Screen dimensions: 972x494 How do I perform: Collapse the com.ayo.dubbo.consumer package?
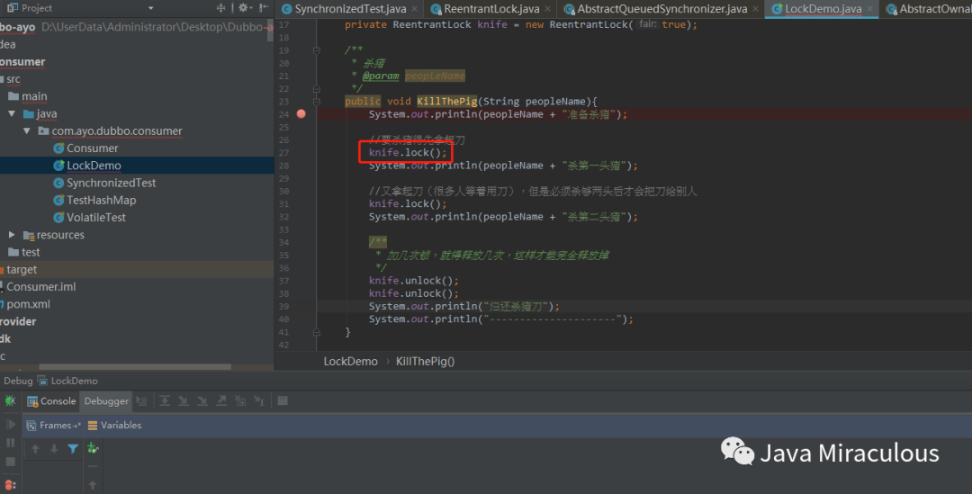tap(27, 130)
